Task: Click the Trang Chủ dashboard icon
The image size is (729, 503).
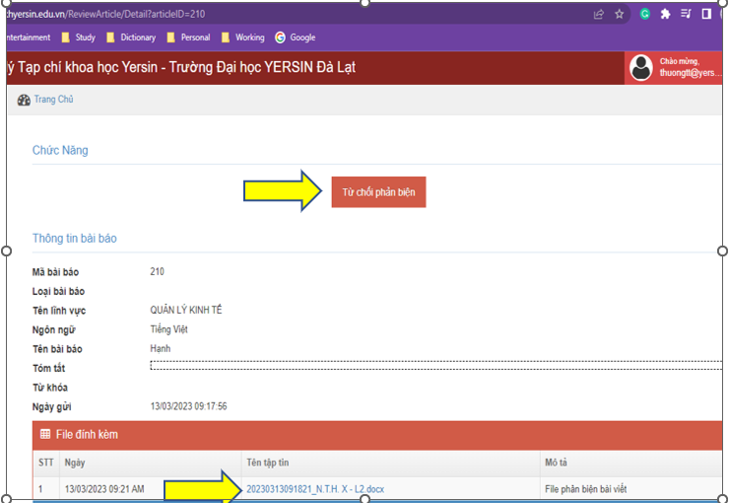Action: (24, 100)
